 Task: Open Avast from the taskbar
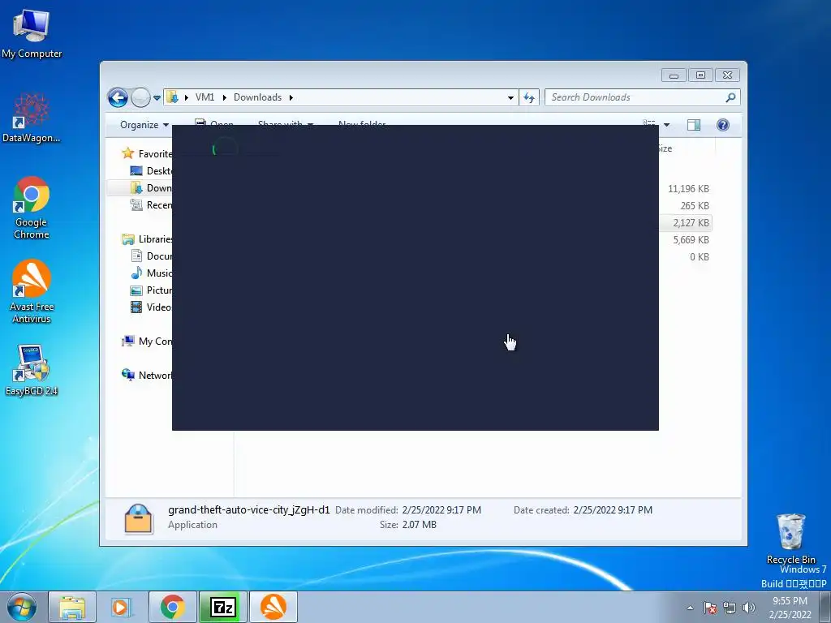click(x=273, y=607)
